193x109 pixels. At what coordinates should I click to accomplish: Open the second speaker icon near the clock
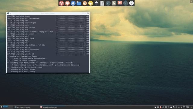click(176, 107)
